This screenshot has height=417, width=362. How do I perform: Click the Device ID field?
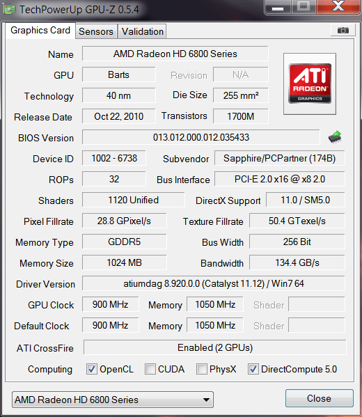tap(114, 158)
